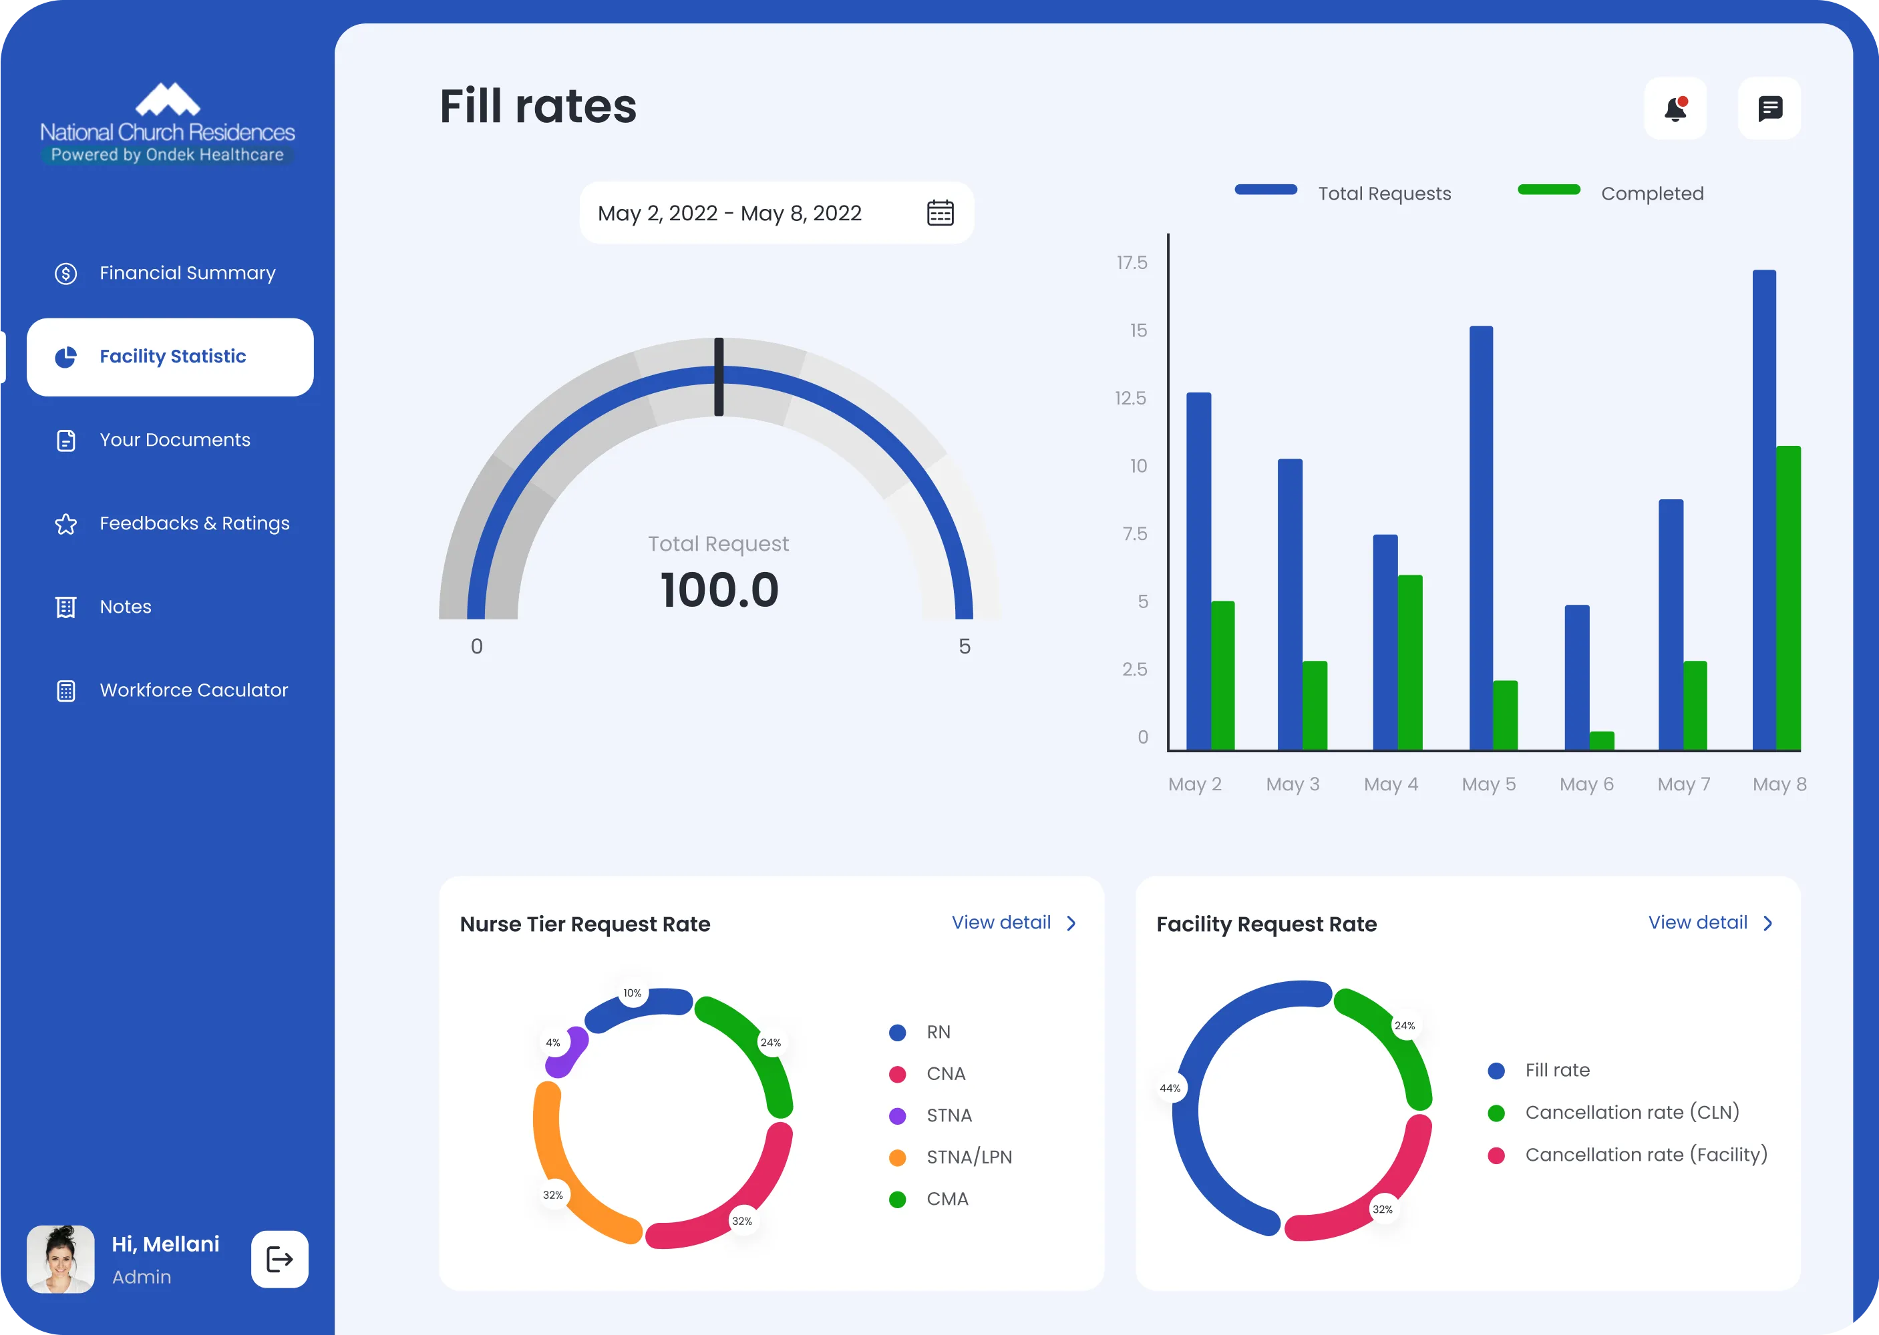Toggle Fill rate legend entry
Viewport: 1879px width, 1335px height.
click(1539, 1070)
